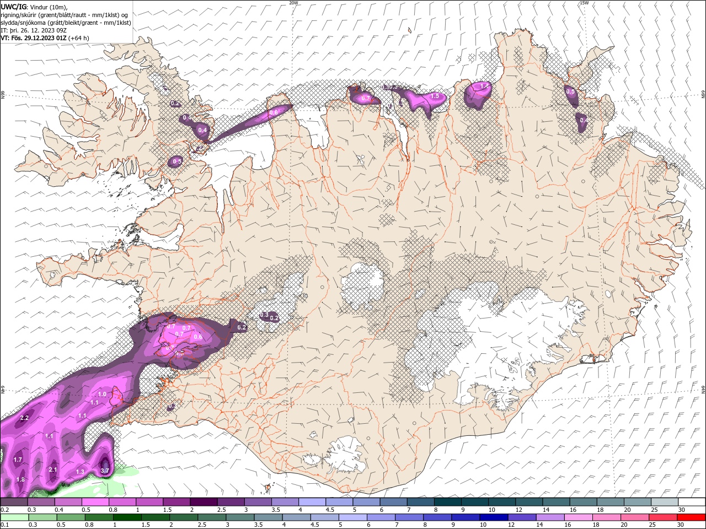
Task: Click the '1.0' precipitation value near Reykjanes
Action: [x=102, y=395]
